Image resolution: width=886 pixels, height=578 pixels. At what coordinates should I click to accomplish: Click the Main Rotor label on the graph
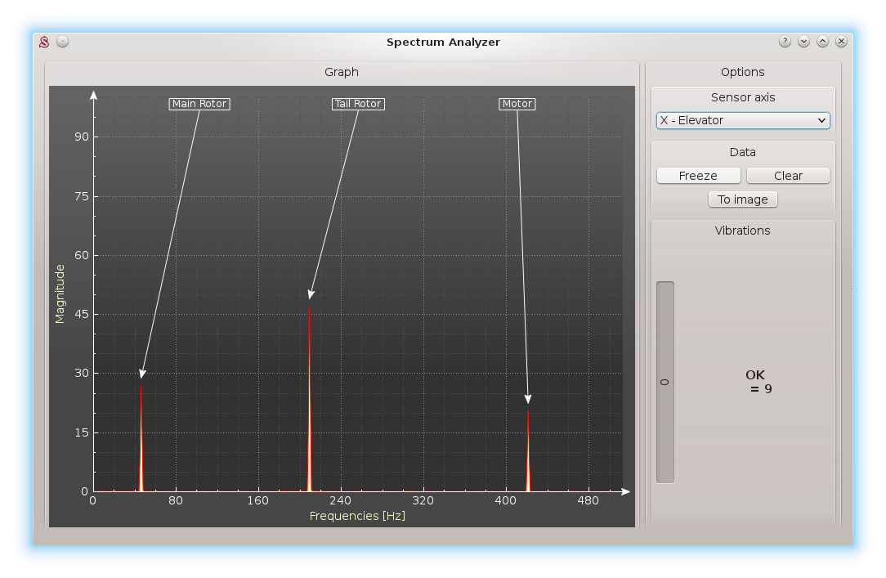click(x=199, y=104)
